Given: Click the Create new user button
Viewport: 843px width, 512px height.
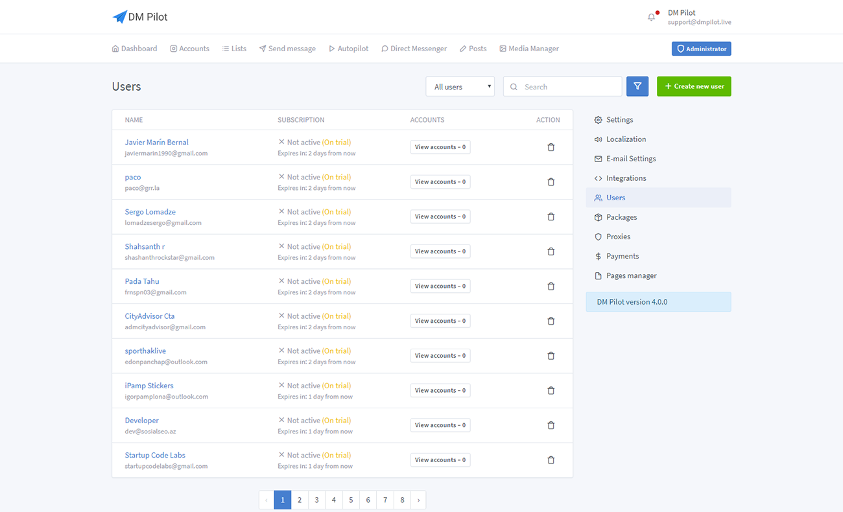Looking at the screenshot, I should [x=694, y=86].
